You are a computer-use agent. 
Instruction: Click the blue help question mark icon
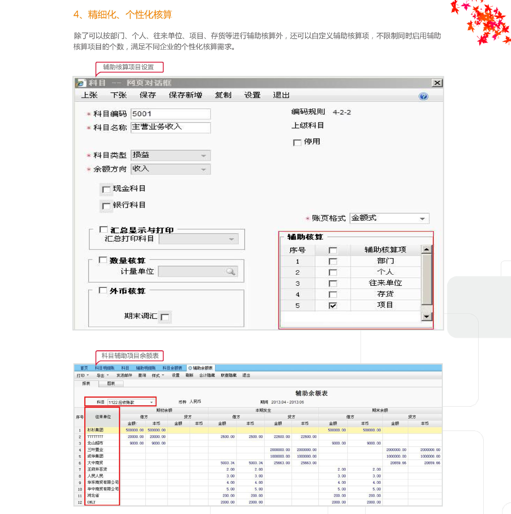point(423,96)
